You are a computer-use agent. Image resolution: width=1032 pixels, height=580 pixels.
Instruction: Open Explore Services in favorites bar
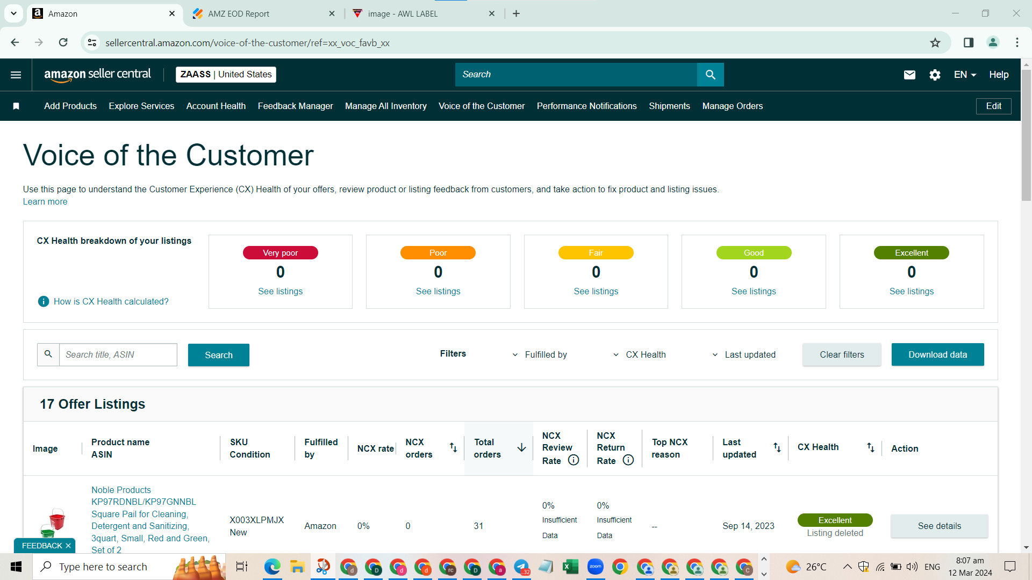tap(141, 106)
